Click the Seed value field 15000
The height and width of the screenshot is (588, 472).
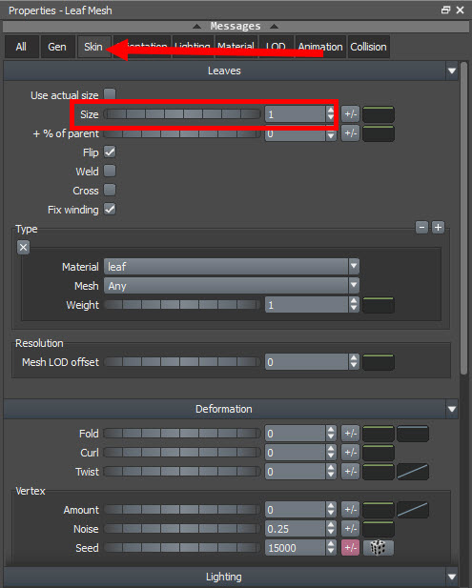[296, 548]
